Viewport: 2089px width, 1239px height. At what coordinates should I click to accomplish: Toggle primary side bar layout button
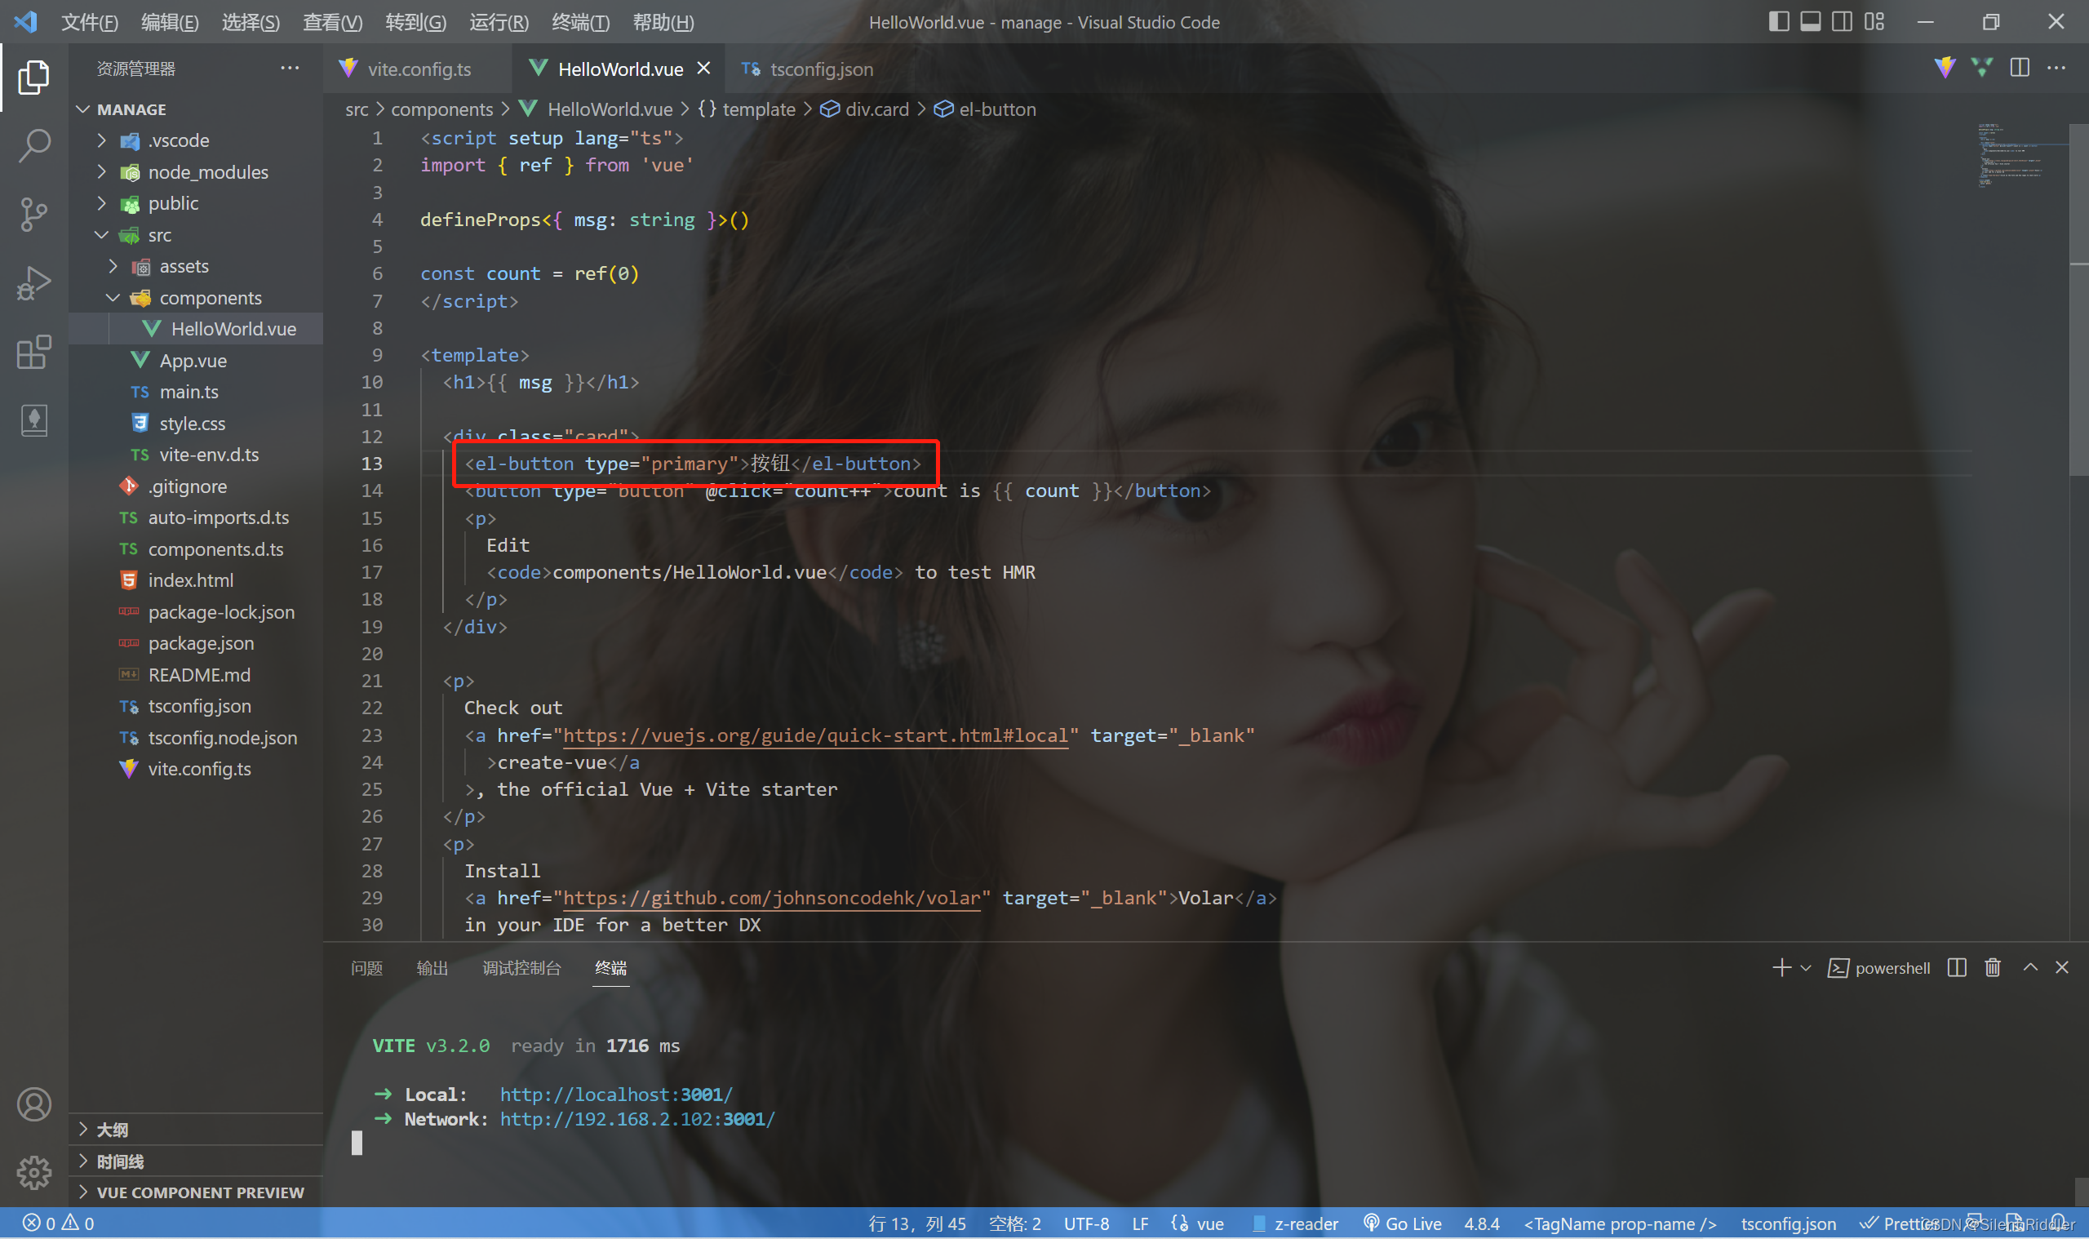coord(1779,22)
